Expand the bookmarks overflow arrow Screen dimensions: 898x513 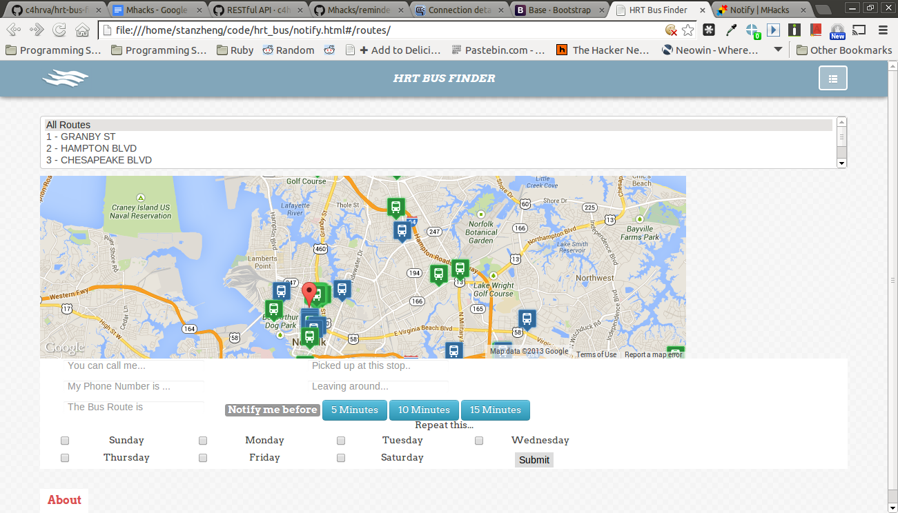[x=779, y=50]
